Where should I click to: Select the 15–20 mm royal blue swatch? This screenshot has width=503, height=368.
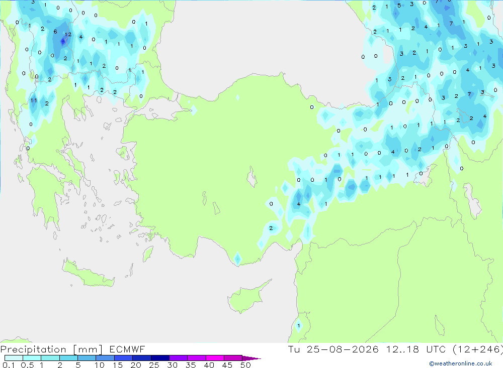tap(124, 358)
